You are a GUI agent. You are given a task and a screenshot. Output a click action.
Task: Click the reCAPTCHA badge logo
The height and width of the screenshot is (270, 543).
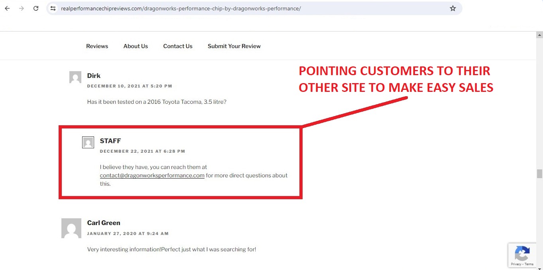[522, 253]
